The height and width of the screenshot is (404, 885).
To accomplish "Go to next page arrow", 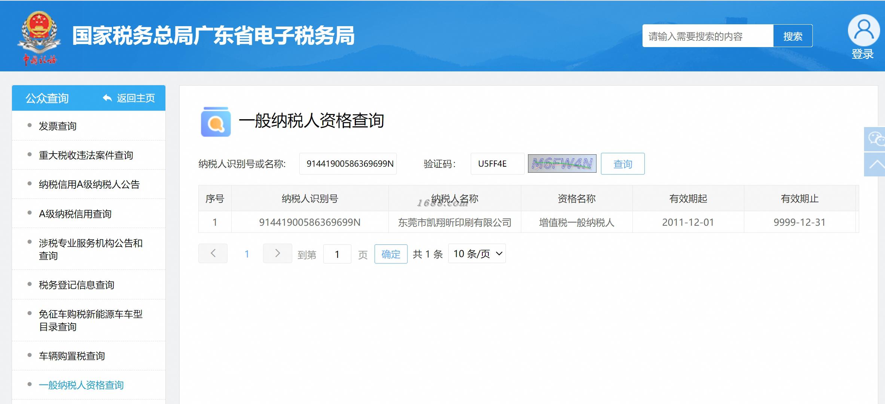I will [278, 253].
